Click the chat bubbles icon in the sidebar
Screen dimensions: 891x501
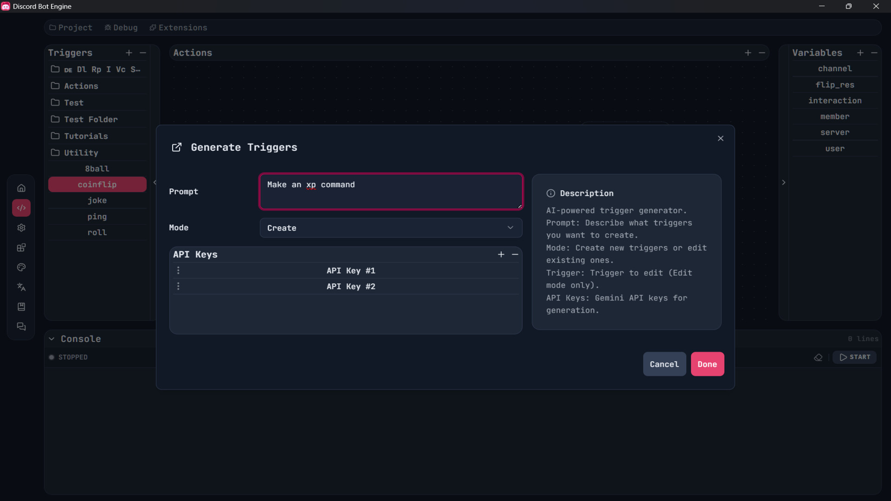pyautogui.click(x=21, y=327)
